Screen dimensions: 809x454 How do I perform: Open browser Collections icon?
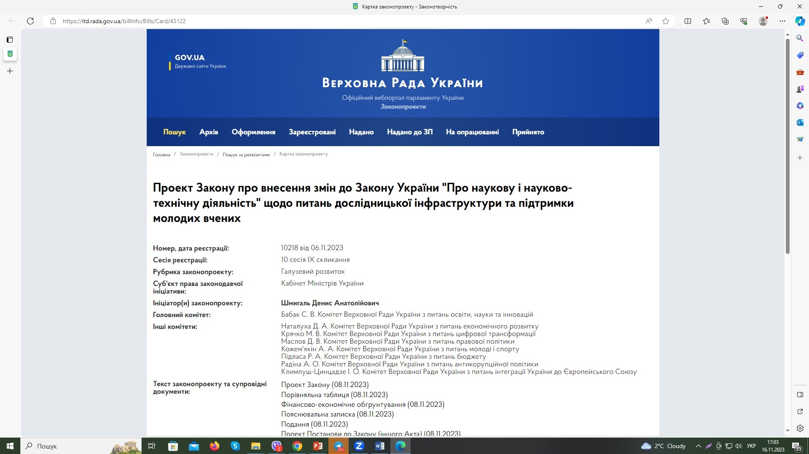pos(725,21)
